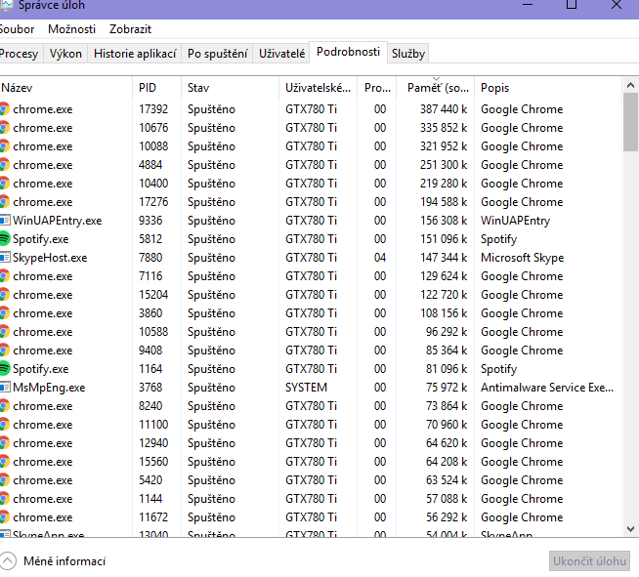Click the Spotify icon for PID 1164
Viewport: 639px width, 577px height.
(5, 369)
